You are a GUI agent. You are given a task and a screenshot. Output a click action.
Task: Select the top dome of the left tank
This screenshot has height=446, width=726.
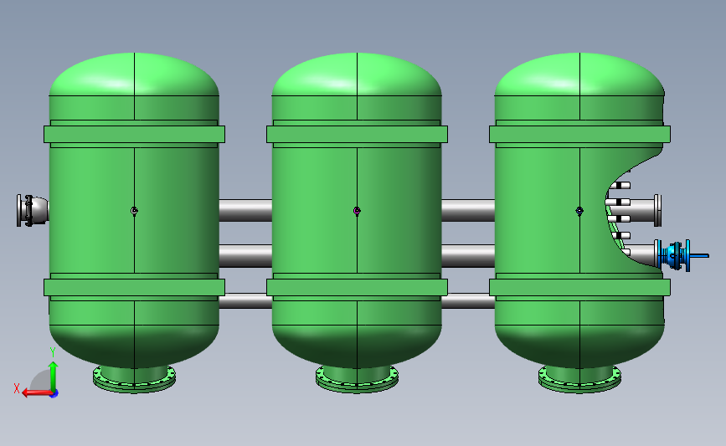[x=134, y=74]
